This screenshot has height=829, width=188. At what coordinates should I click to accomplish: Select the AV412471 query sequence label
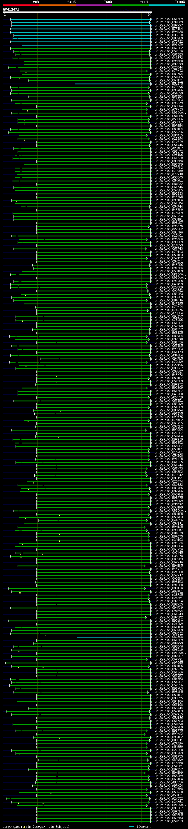11,9
